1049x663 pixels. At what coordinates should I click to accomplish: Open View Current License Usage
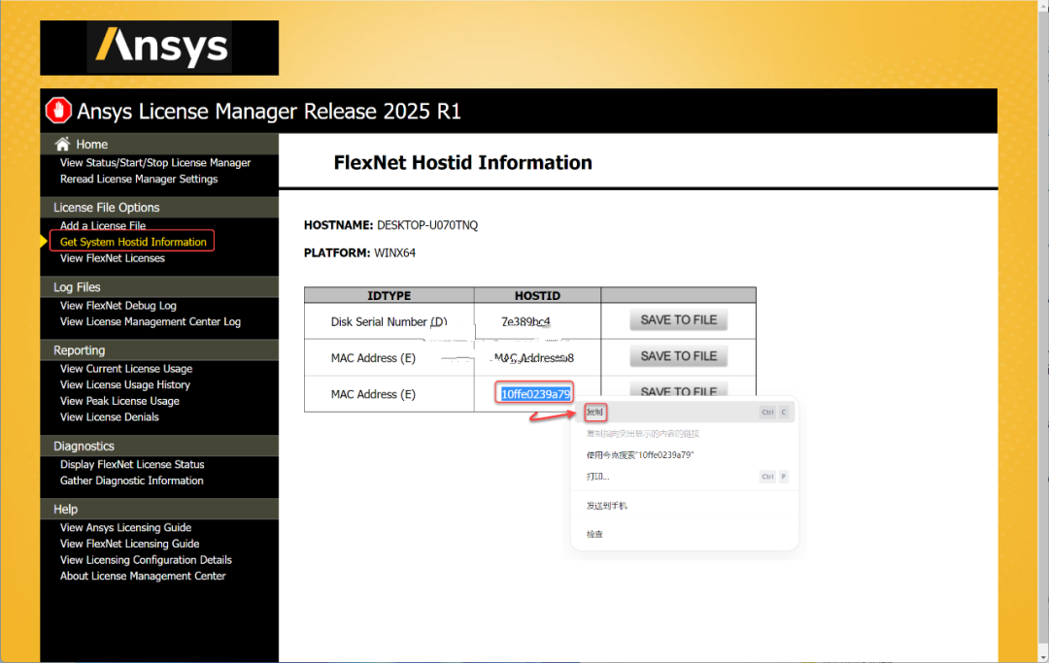pyautogui.click(x=125, y=368)
